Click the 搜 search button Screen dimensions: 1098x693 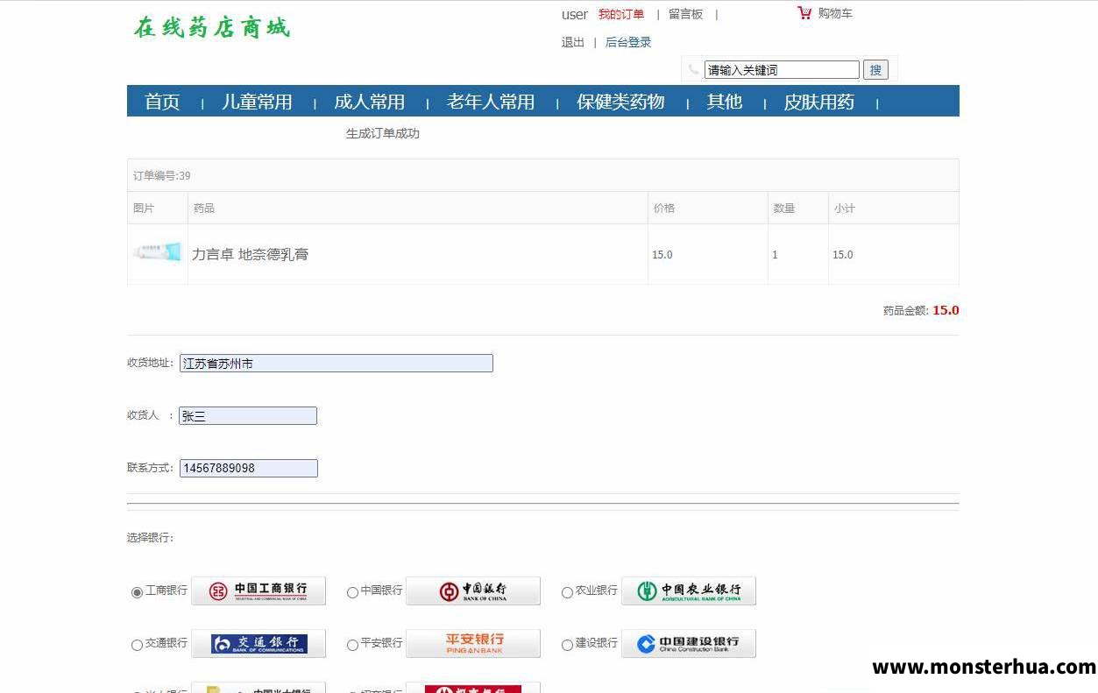875,70
